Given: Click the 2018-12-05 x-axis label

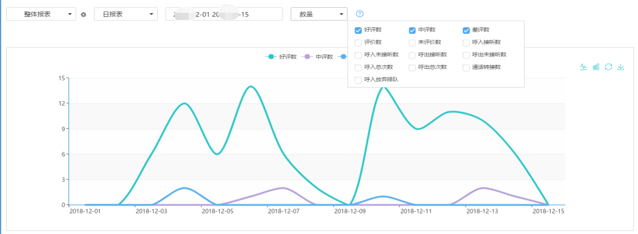Looking at the screenshot, I should pos(218,211).
